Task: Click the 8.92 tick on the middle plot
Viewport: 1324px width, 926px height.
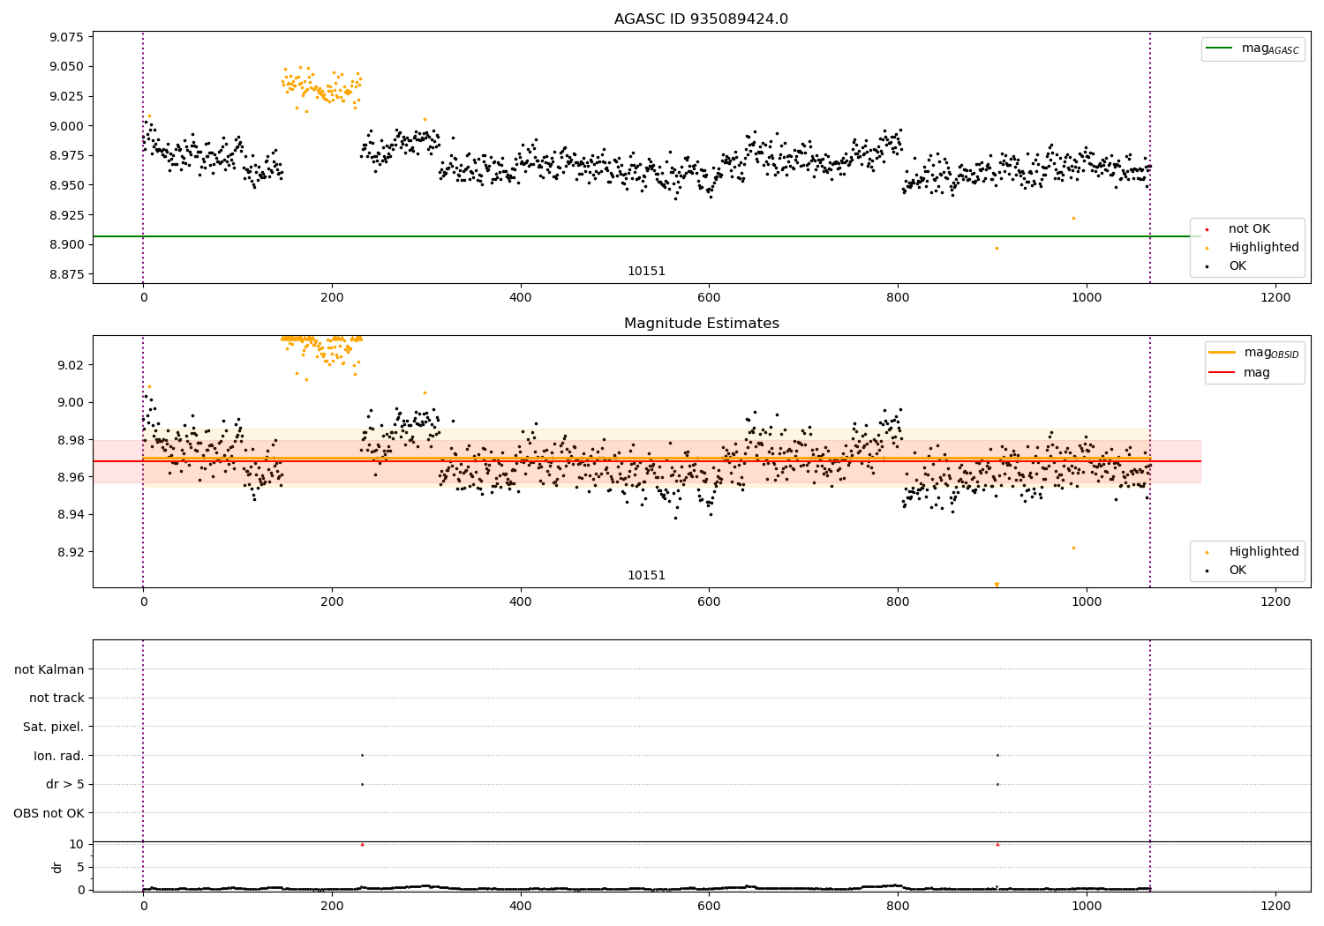Action: (70, 552)
